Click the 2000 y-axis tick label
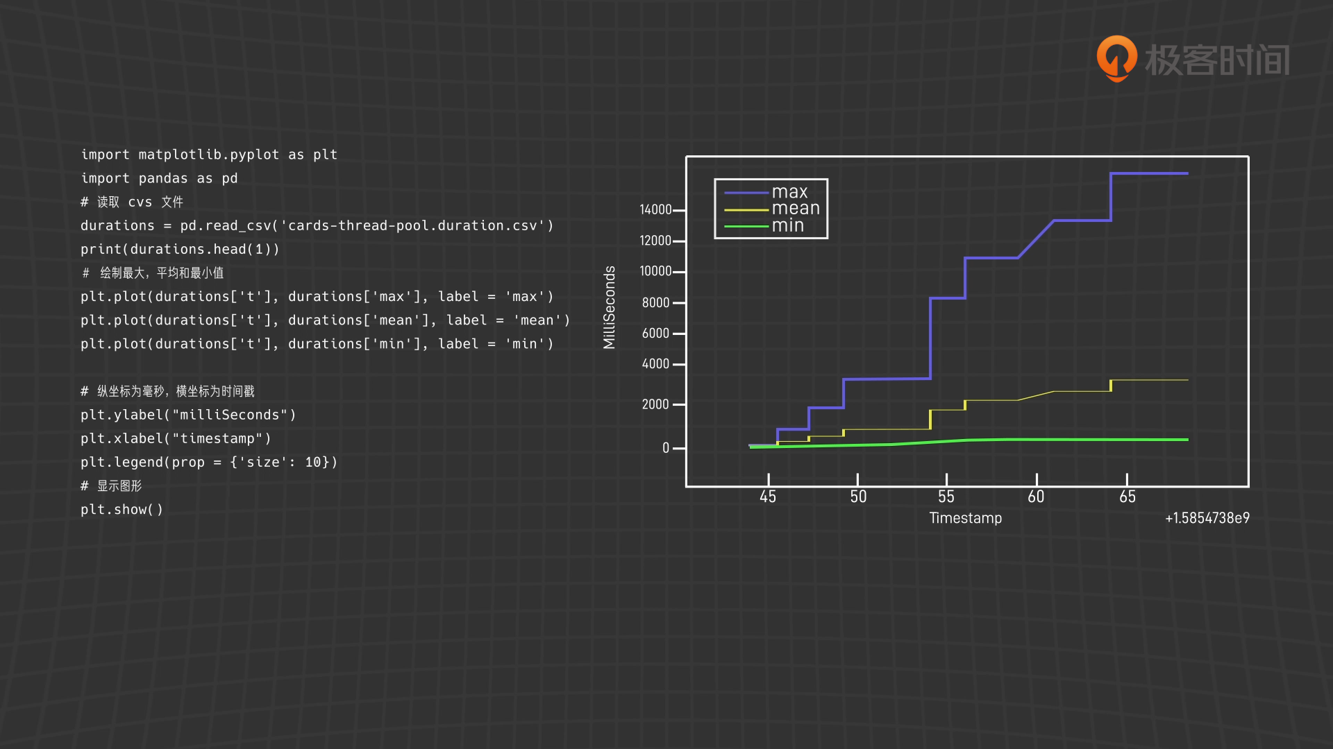The width and height of the screenshot is (1333, 749). (655, 404)
